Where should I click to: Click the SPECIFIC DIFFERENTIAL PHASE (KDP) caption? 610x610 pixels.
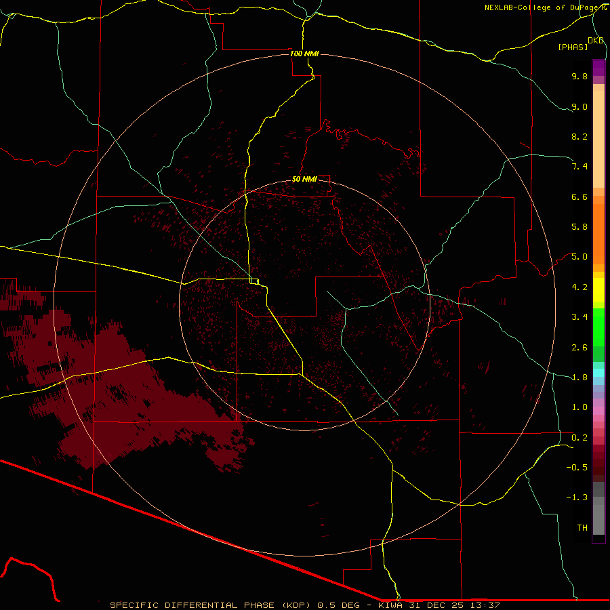210,605
